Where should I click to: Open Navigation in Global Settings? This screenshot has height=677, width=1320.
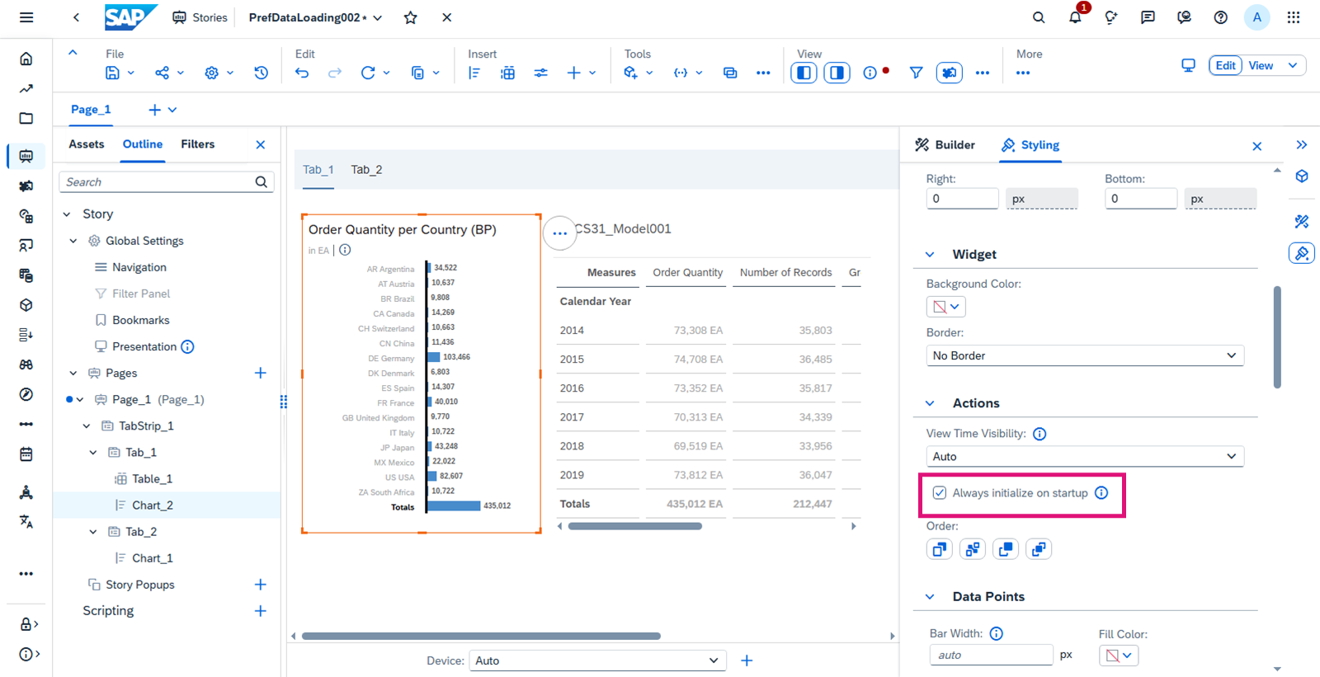139,267
